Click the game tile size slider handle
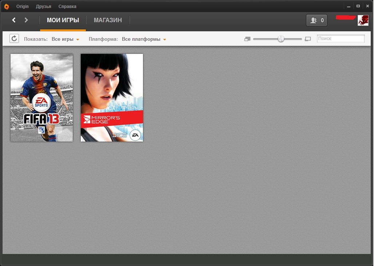 [x=281, y=39]
